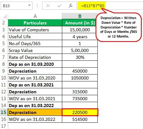The height and width of the screenshot is (129, 143).
Task: Select the orange Depreciation cell in row 15
Action: click(x=35, y=112)
